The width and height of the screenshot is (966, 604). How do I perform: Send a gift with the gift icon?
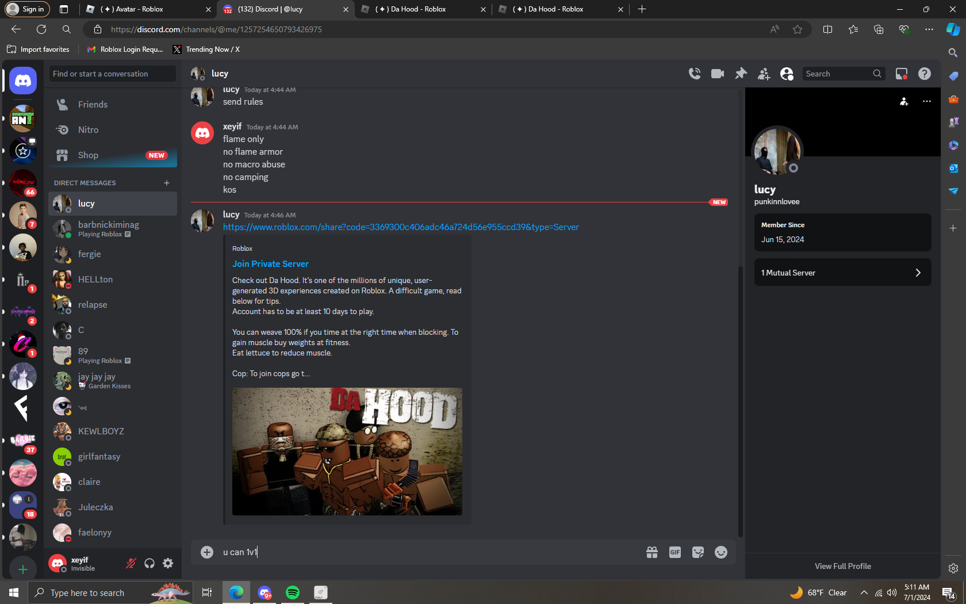(x=652, y=552)
